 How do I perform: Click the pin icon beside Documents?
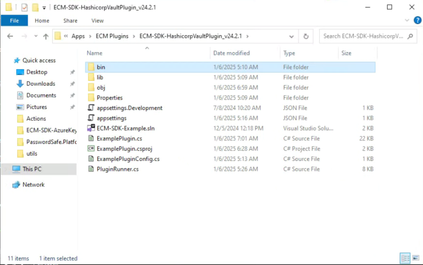(72, 95)
